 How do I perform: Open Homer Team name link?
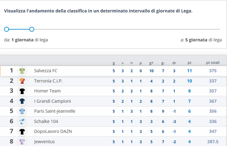tap(47, 91)
